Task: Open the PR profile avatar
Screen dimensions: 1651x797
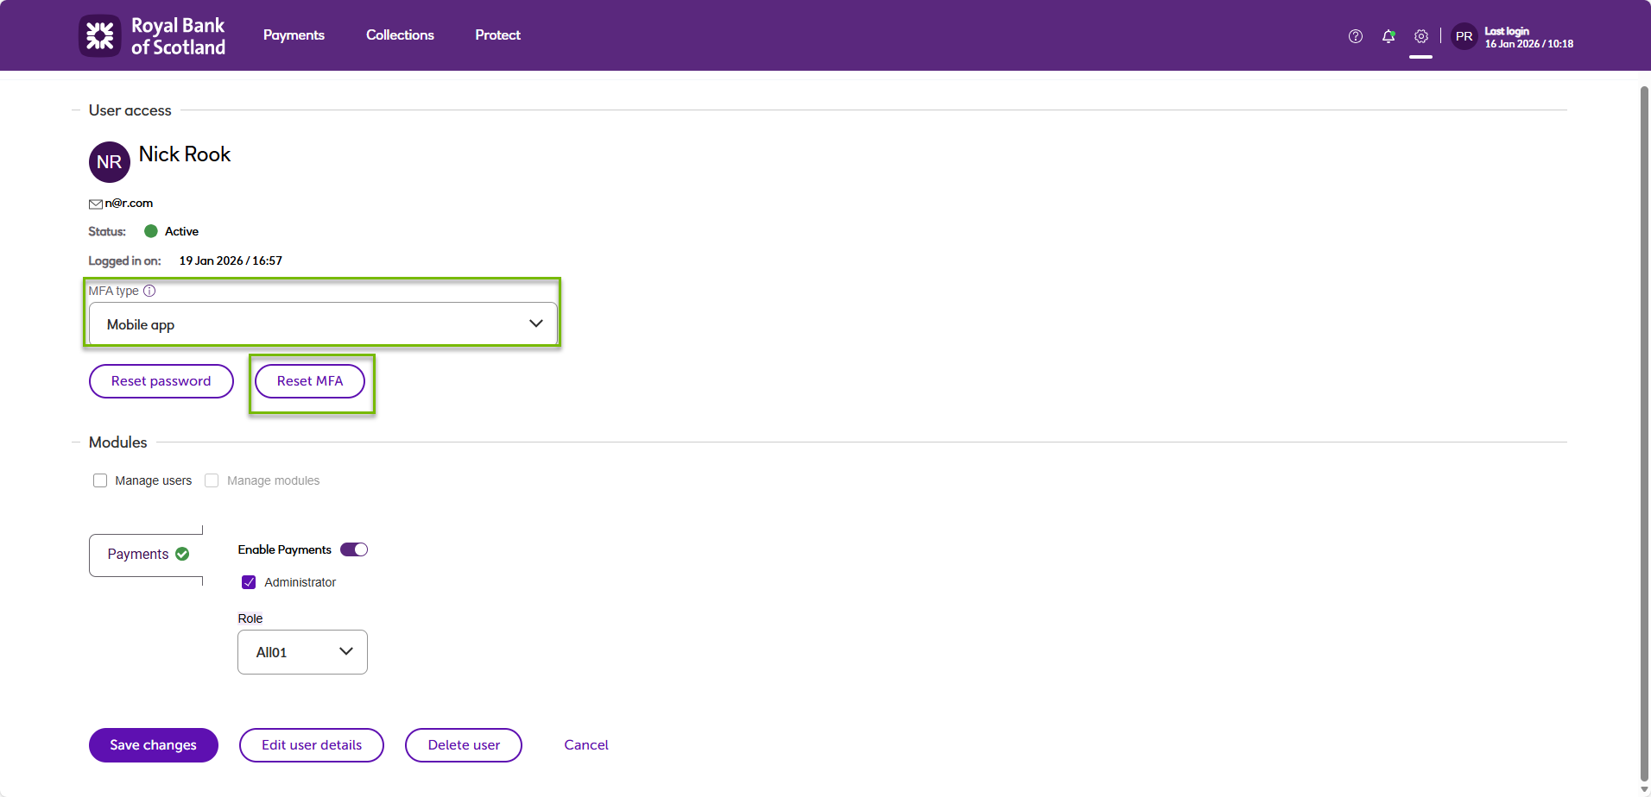Action: pyautogui.click(x=1464, y=36)
